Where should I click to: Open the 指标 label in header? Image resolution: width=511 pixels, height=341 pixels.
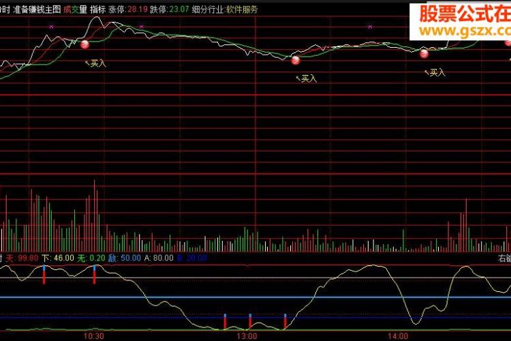[x=97, y=10]
